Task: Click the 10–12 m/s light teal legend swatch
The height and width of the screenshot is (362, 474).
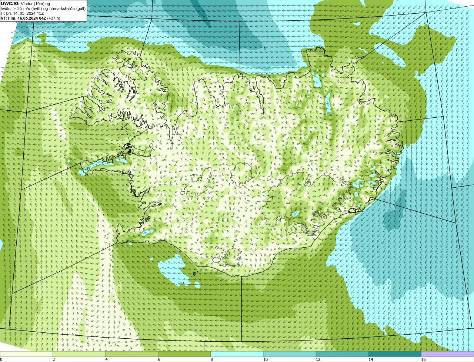Action: [x=290, y=354]
